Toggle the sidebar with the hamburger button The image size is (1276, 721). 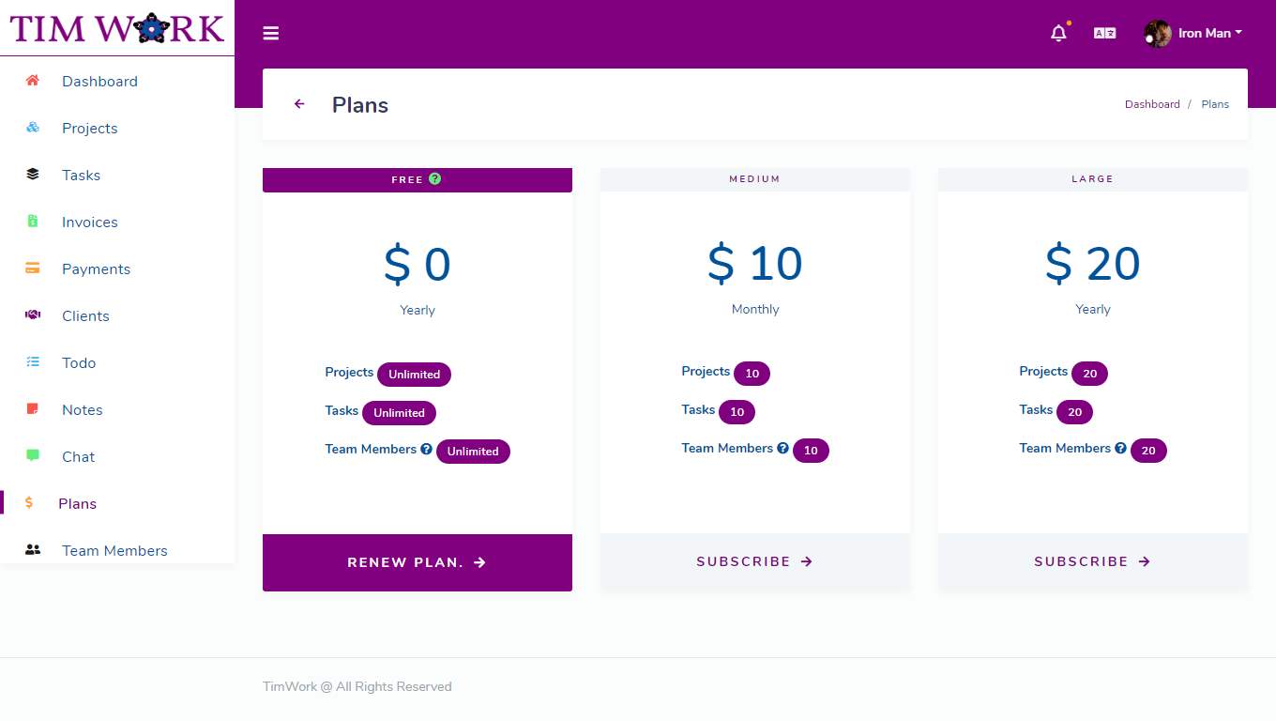point(270,33)
